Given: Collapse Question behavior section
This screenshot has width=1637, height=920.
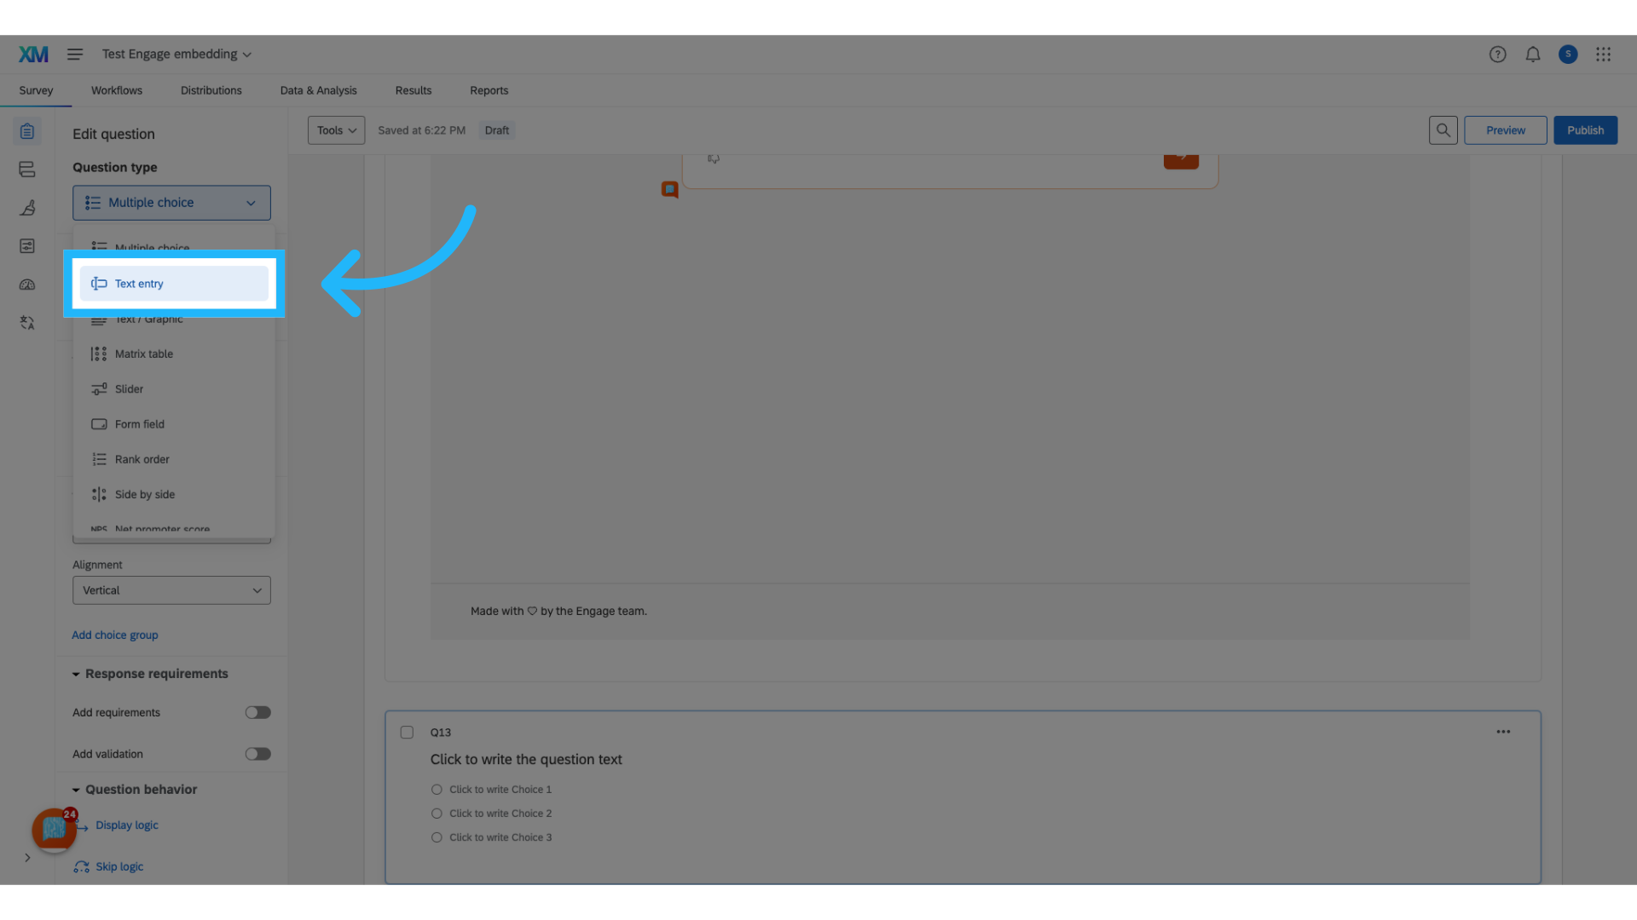Looking at the screenshot, I should click(x=135, y=790).
